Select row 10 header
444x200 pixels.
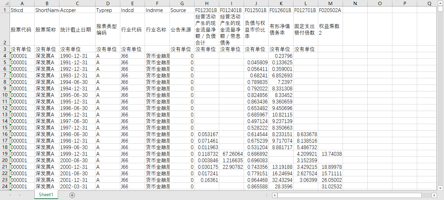(5, 95)
